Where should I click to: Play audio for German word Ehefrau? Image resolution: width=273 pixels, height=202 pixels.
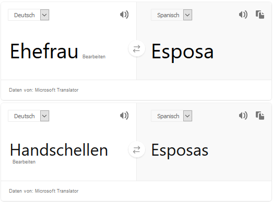(124, 15)
